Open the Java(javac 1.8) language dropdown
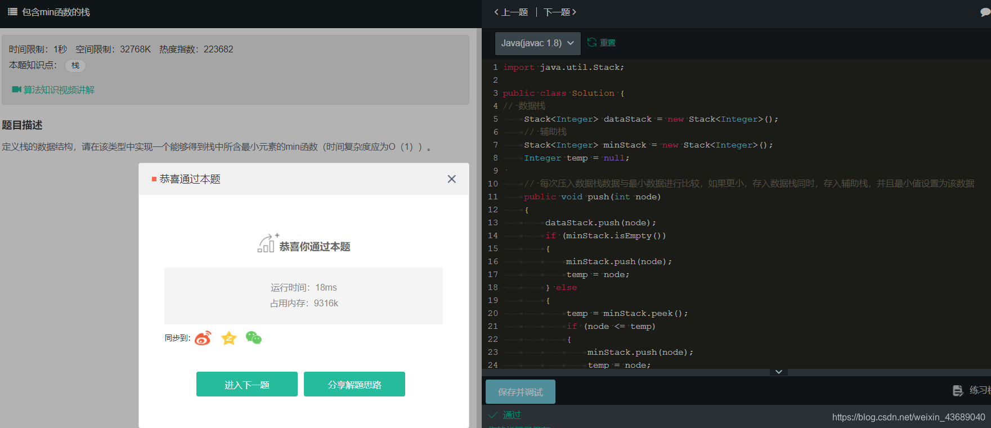 537,43
